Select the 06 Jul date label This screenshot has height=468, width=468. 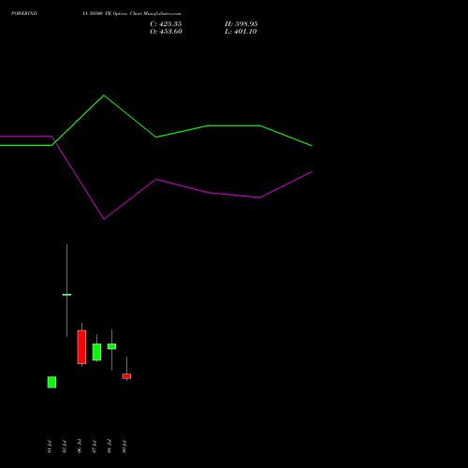pos(80,446)
